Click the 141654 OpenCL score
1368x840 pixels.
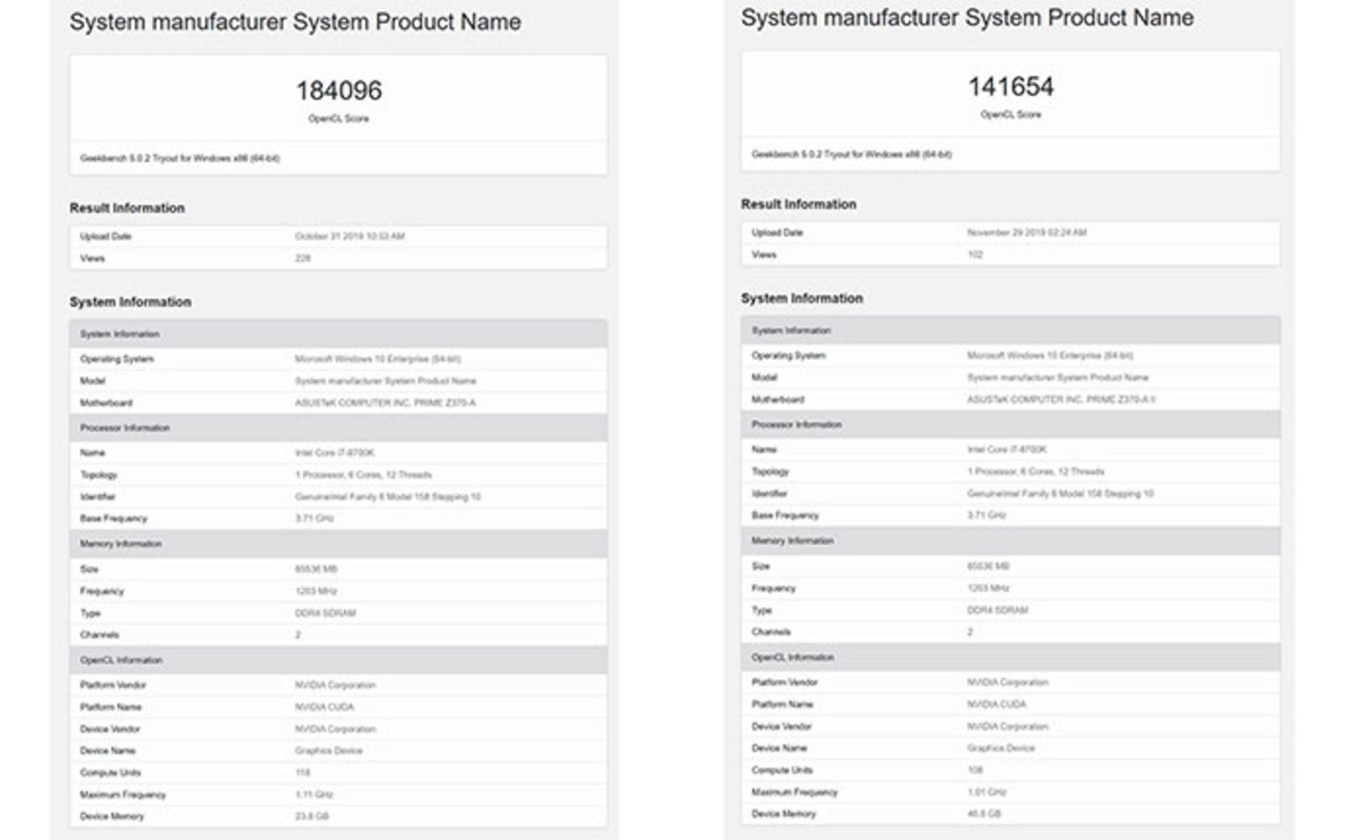[x=1010, y=87]
